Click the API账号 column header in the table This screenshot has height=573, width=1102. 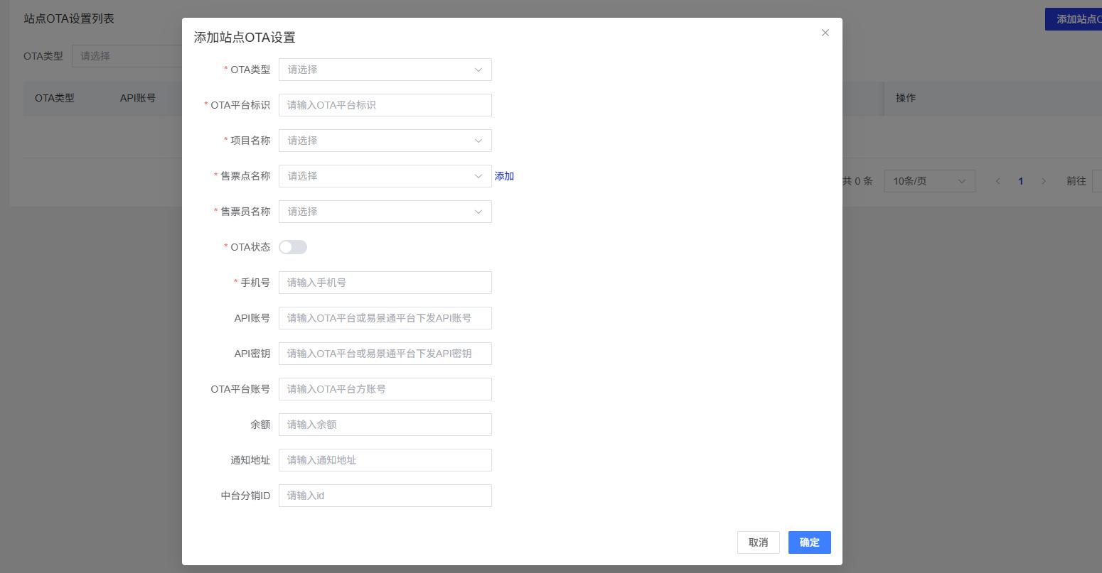pyautogui.click(x=138, y=98)
